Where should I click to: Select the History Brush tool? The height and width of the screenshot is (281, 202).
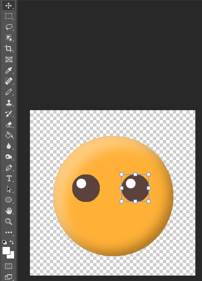[x=8, y=113]
